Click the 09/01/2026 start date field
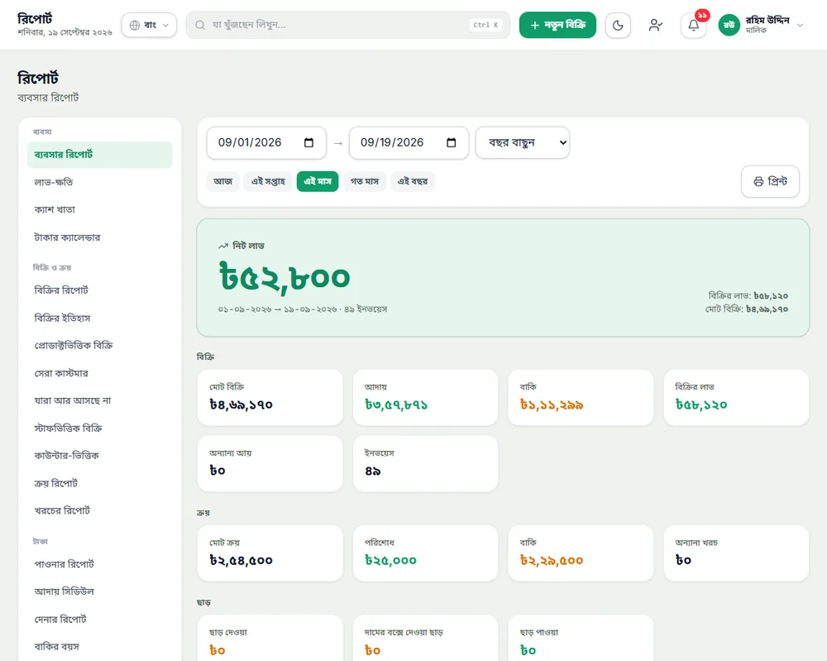 click(x=266, y=142)
